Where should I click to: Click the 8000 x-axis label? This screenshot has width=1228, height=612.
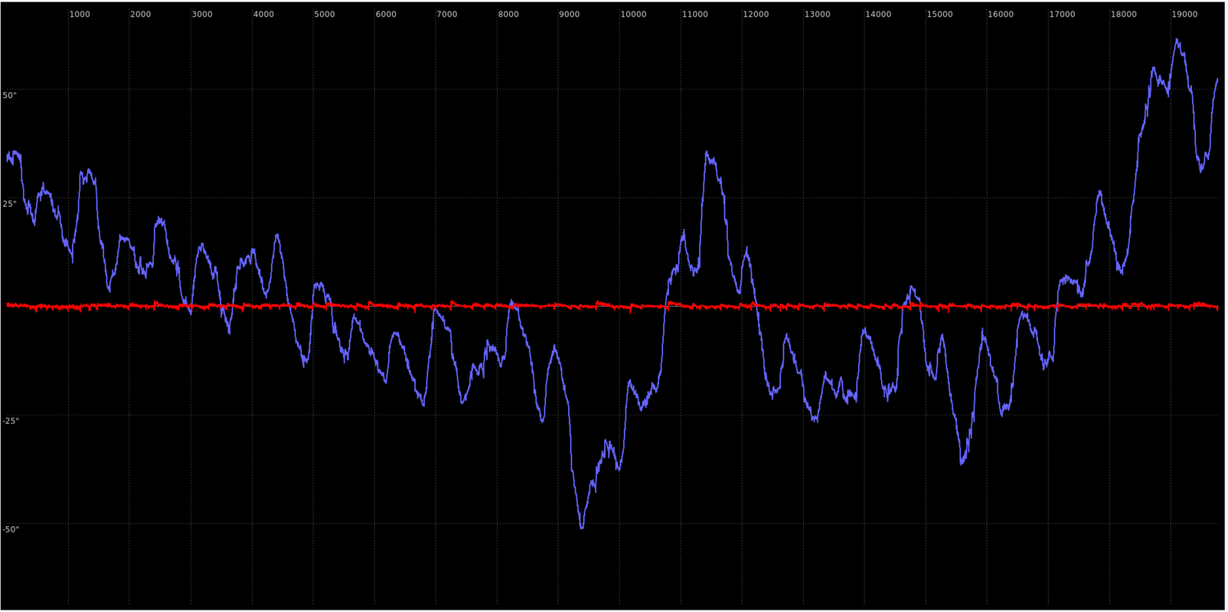(x=508, y=15)
